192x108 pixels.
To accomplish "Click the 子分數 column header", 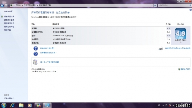I will tap(168, 24).
